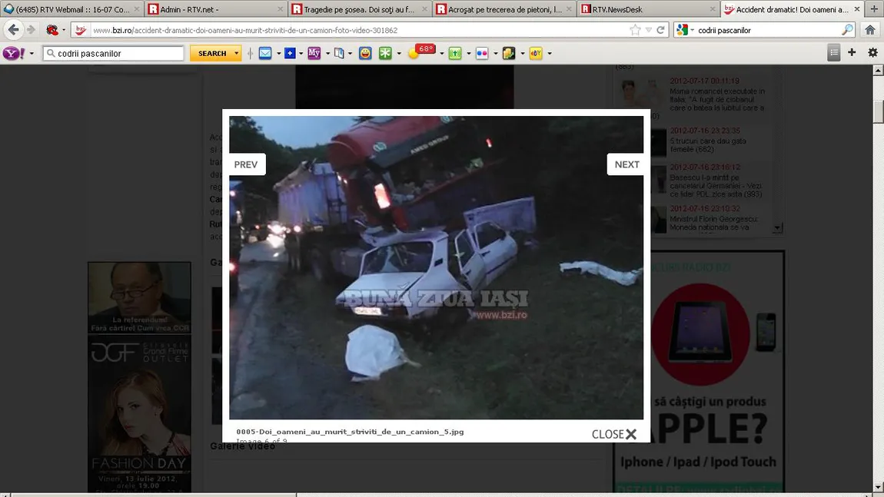Open the eBay toolbar icon

point(536,53)
